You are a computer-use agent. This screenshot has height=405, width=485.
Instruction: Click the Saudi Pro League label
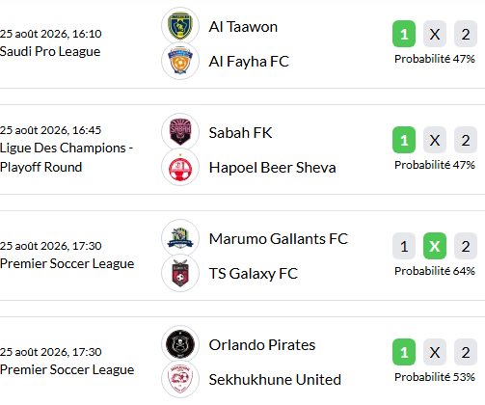pos(50,51)
